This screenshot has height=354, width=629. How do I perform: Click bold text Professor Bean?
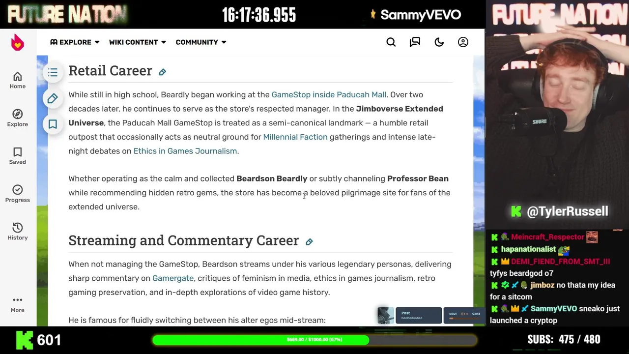pos(418,178)
